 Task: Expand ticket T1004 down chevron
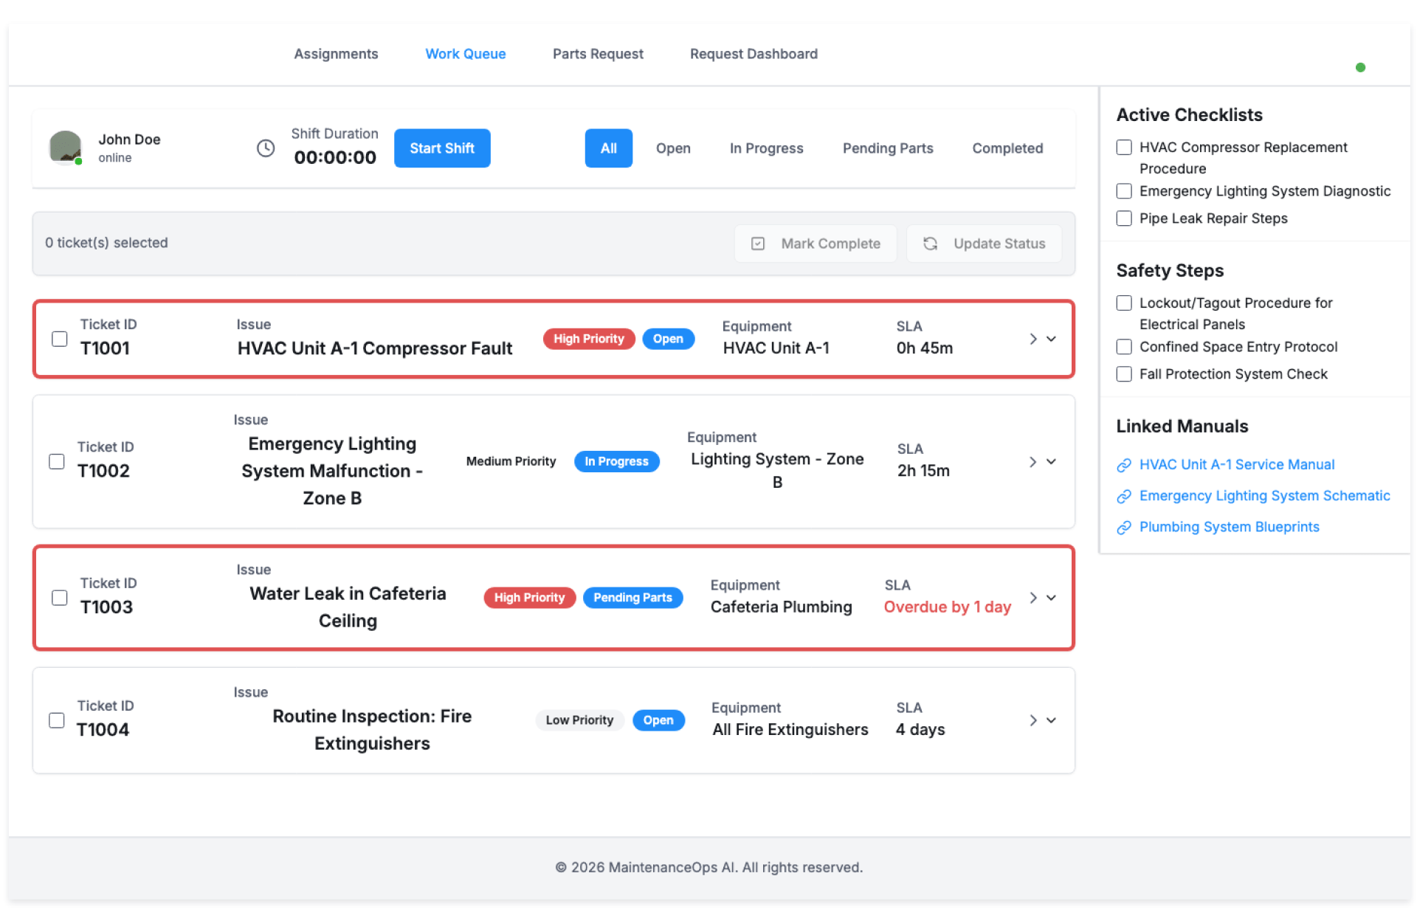[x=1051, y=720]
